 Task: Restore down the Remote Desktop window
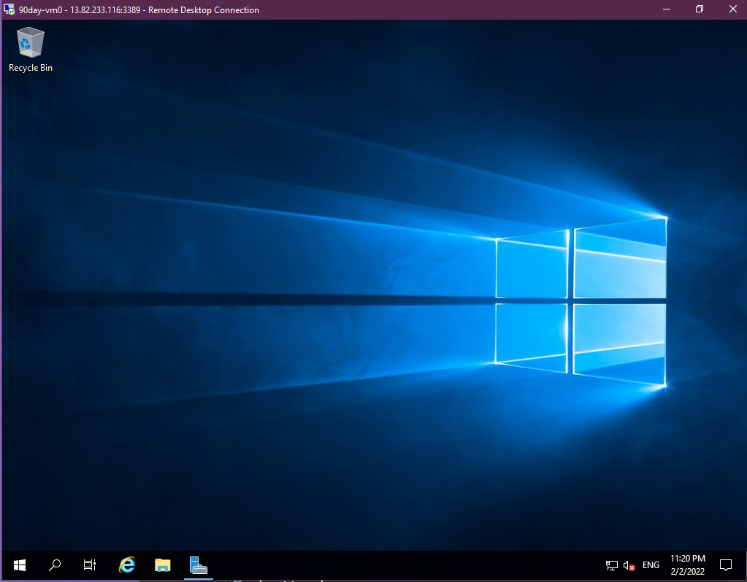[700, 9]
